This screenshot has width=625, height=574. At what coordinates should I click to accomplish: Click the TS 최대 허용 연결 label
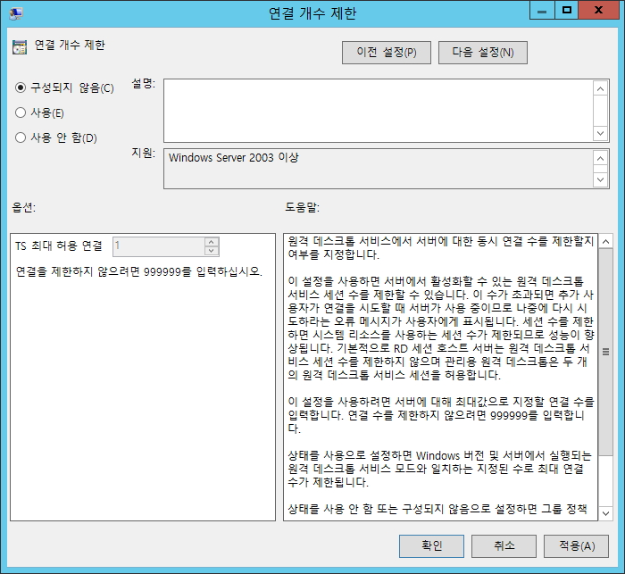coord(59,246)
